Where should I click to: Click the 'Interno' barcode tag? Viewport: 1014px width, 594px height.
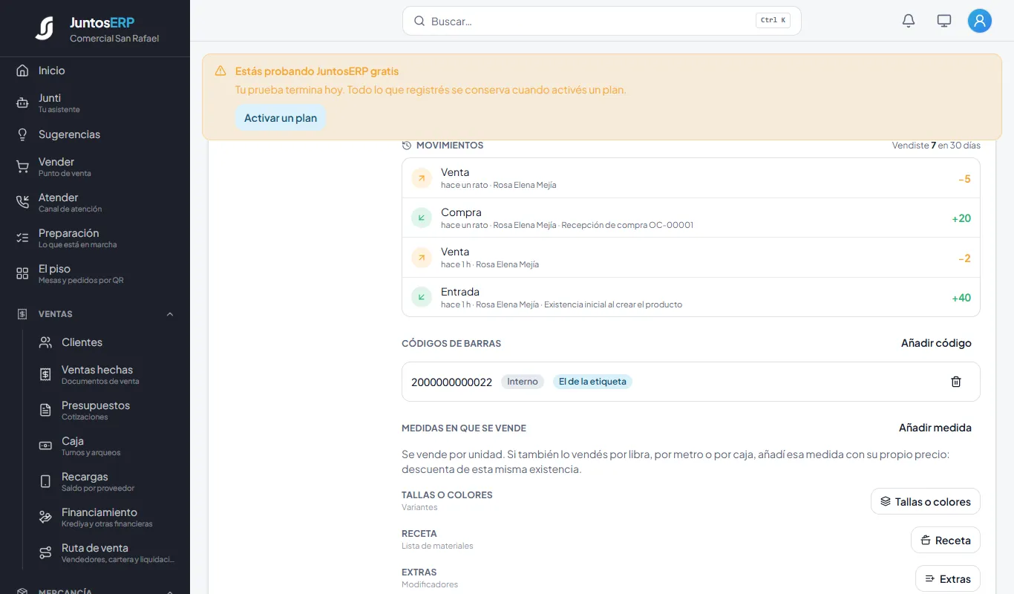523,382
